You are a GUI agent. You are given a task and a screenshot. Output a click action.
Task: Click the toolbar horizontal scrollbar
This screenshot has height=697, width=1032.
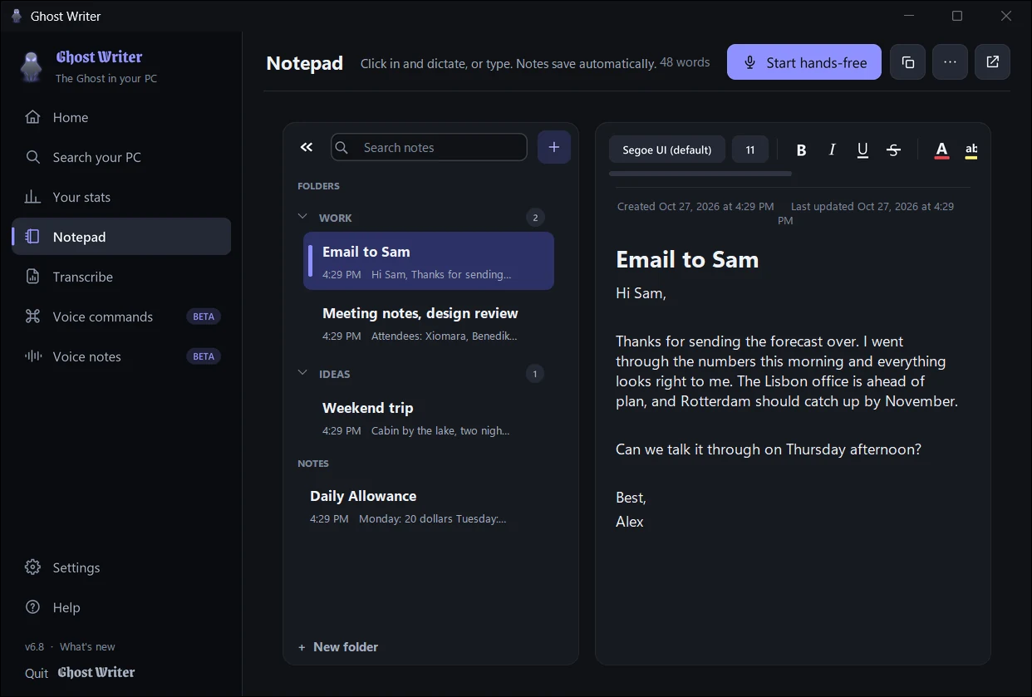pos(700,174)
